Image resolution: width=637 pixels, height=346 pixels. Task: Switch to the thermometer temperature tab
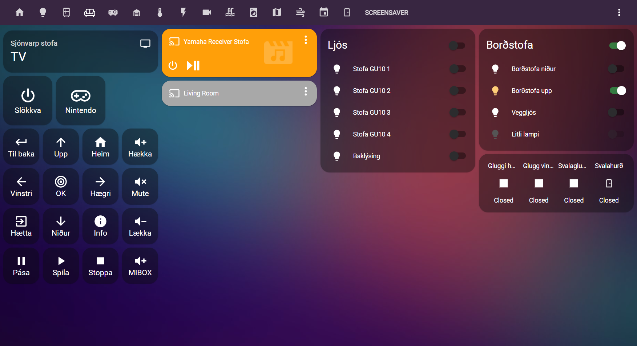160,13
